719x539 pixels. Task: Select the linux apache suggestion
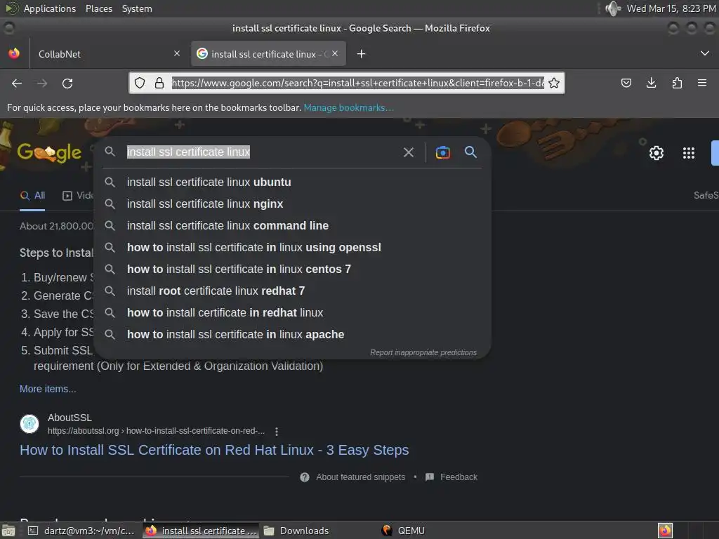pos(293,335)
